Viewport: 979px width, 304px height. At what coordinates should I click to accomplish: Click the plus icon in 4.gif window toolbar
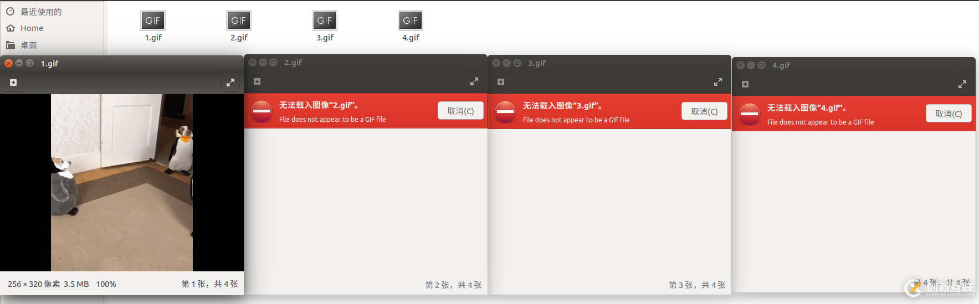pyautogui.click(x=745, y=84)
